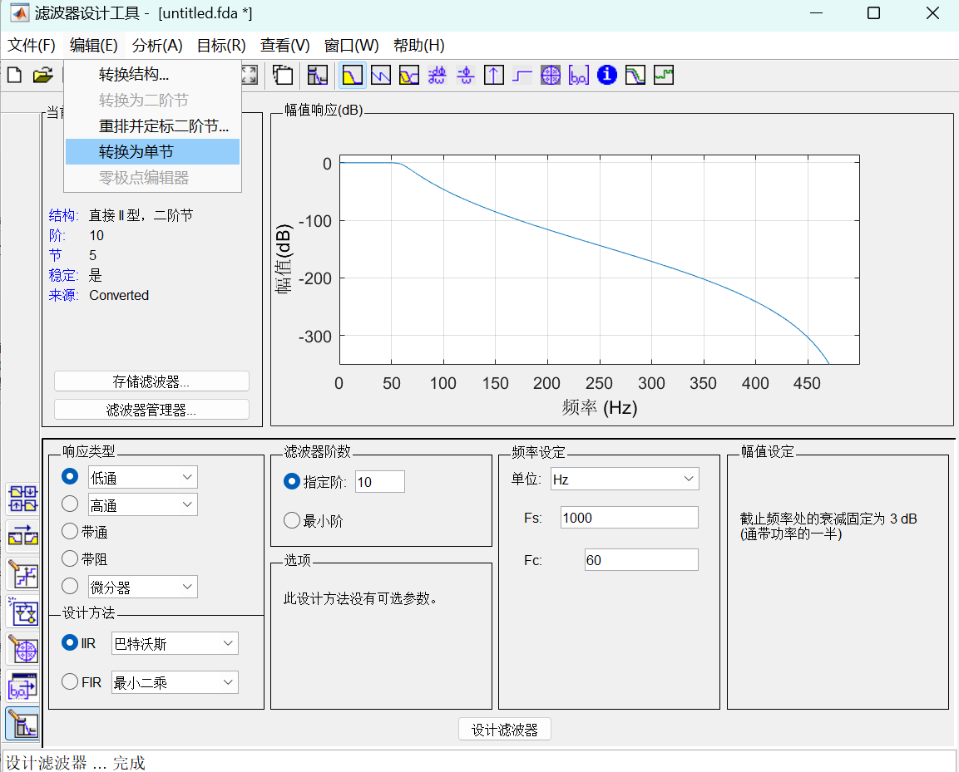
Task: Click the 设计滤波器 button
Action: point(505,730)
